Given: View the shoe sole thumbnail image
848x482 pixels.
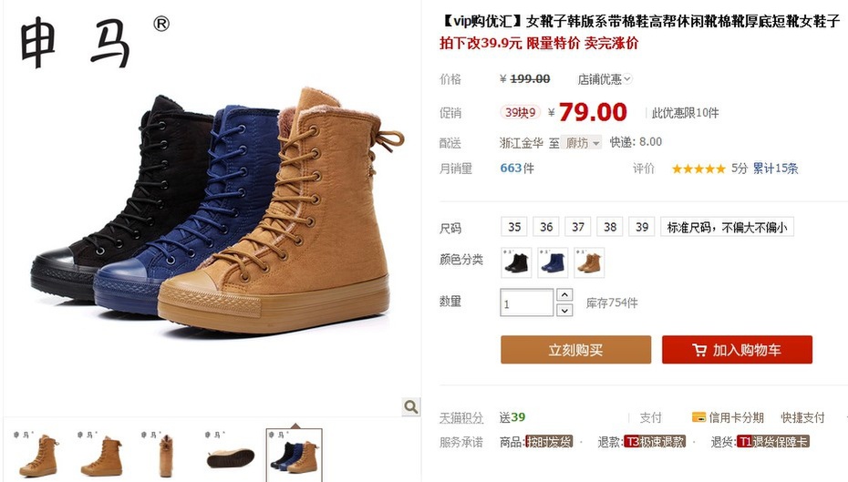Looking at the screenshot, I should (231, 455).
